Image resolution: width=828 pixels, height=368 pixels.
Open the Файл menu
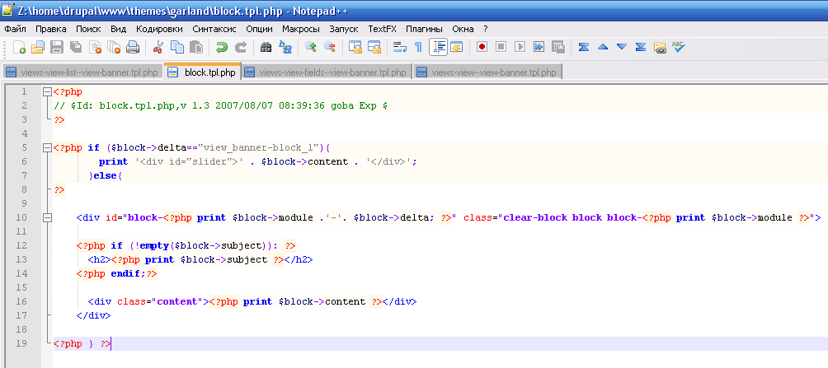click(15, 29)
